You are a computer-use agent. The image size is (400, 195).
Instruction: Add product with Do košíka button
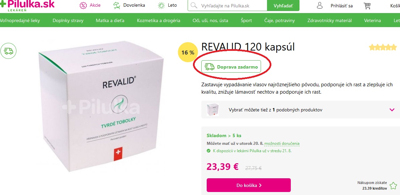click(249, 185)
